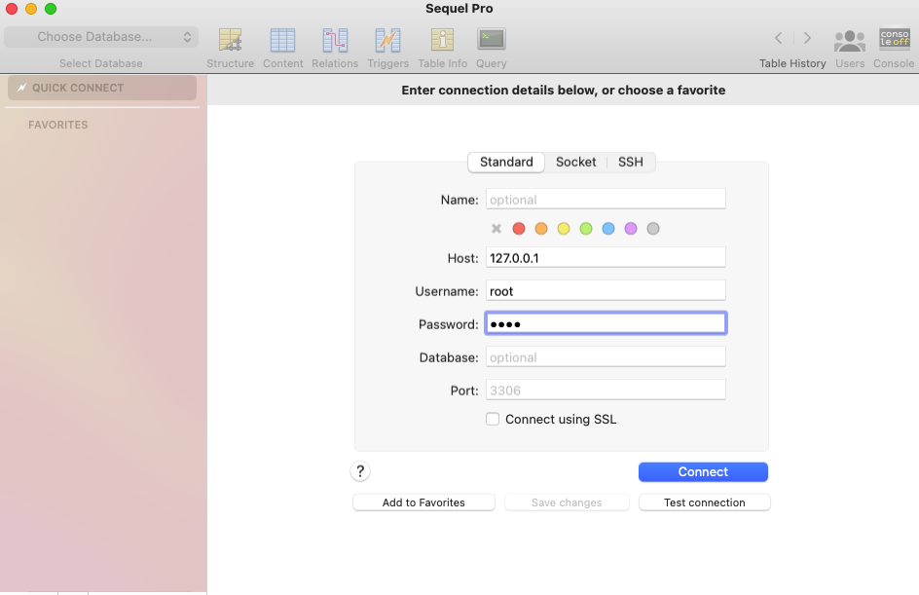Focus the Name input field
Image resolution: width=919 pixels, height=595 pixels.
pos(606,200)
